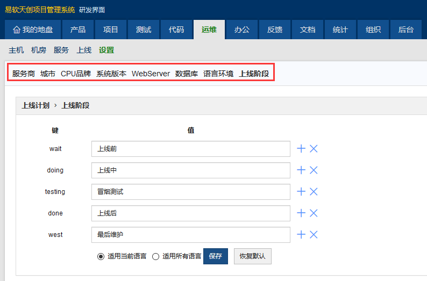This screenshot has width=427, height=281.
Task: Go to the 后台 tab
Action: click(x=406, y=30)
